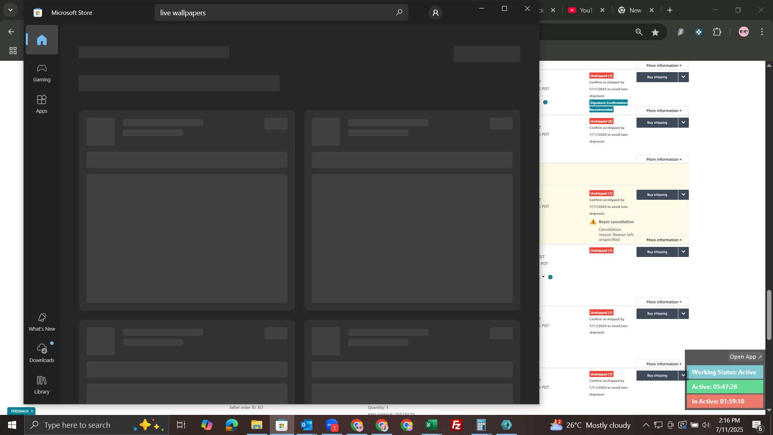Viewport: 773px width, 435px height.
Task: Click Chrome's back arrow button
Action: pyautogui.click(x=11, y=31)
